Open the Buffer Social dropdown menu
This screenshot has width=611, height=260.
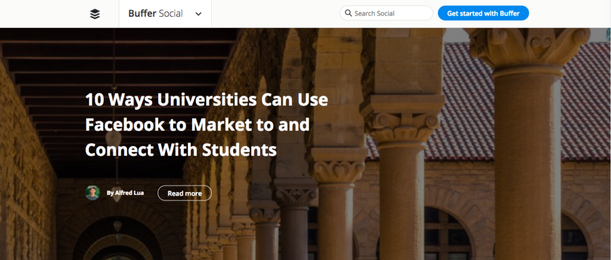pyautogui.click(x=165, y=14)
